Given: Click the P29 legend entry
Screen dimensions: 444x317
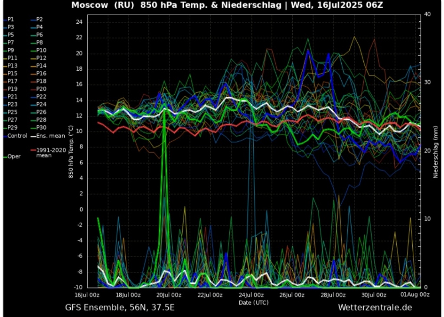Looking at the screenshot, I should point(12,127).
